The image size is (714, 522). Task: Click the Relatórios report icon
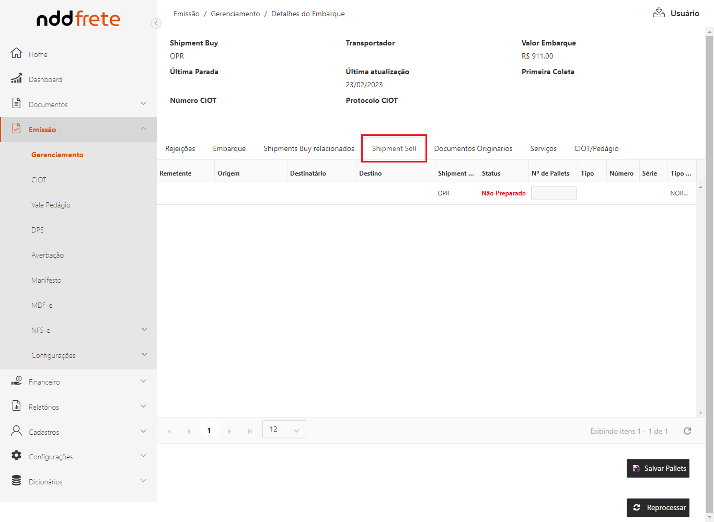(17, 406)
